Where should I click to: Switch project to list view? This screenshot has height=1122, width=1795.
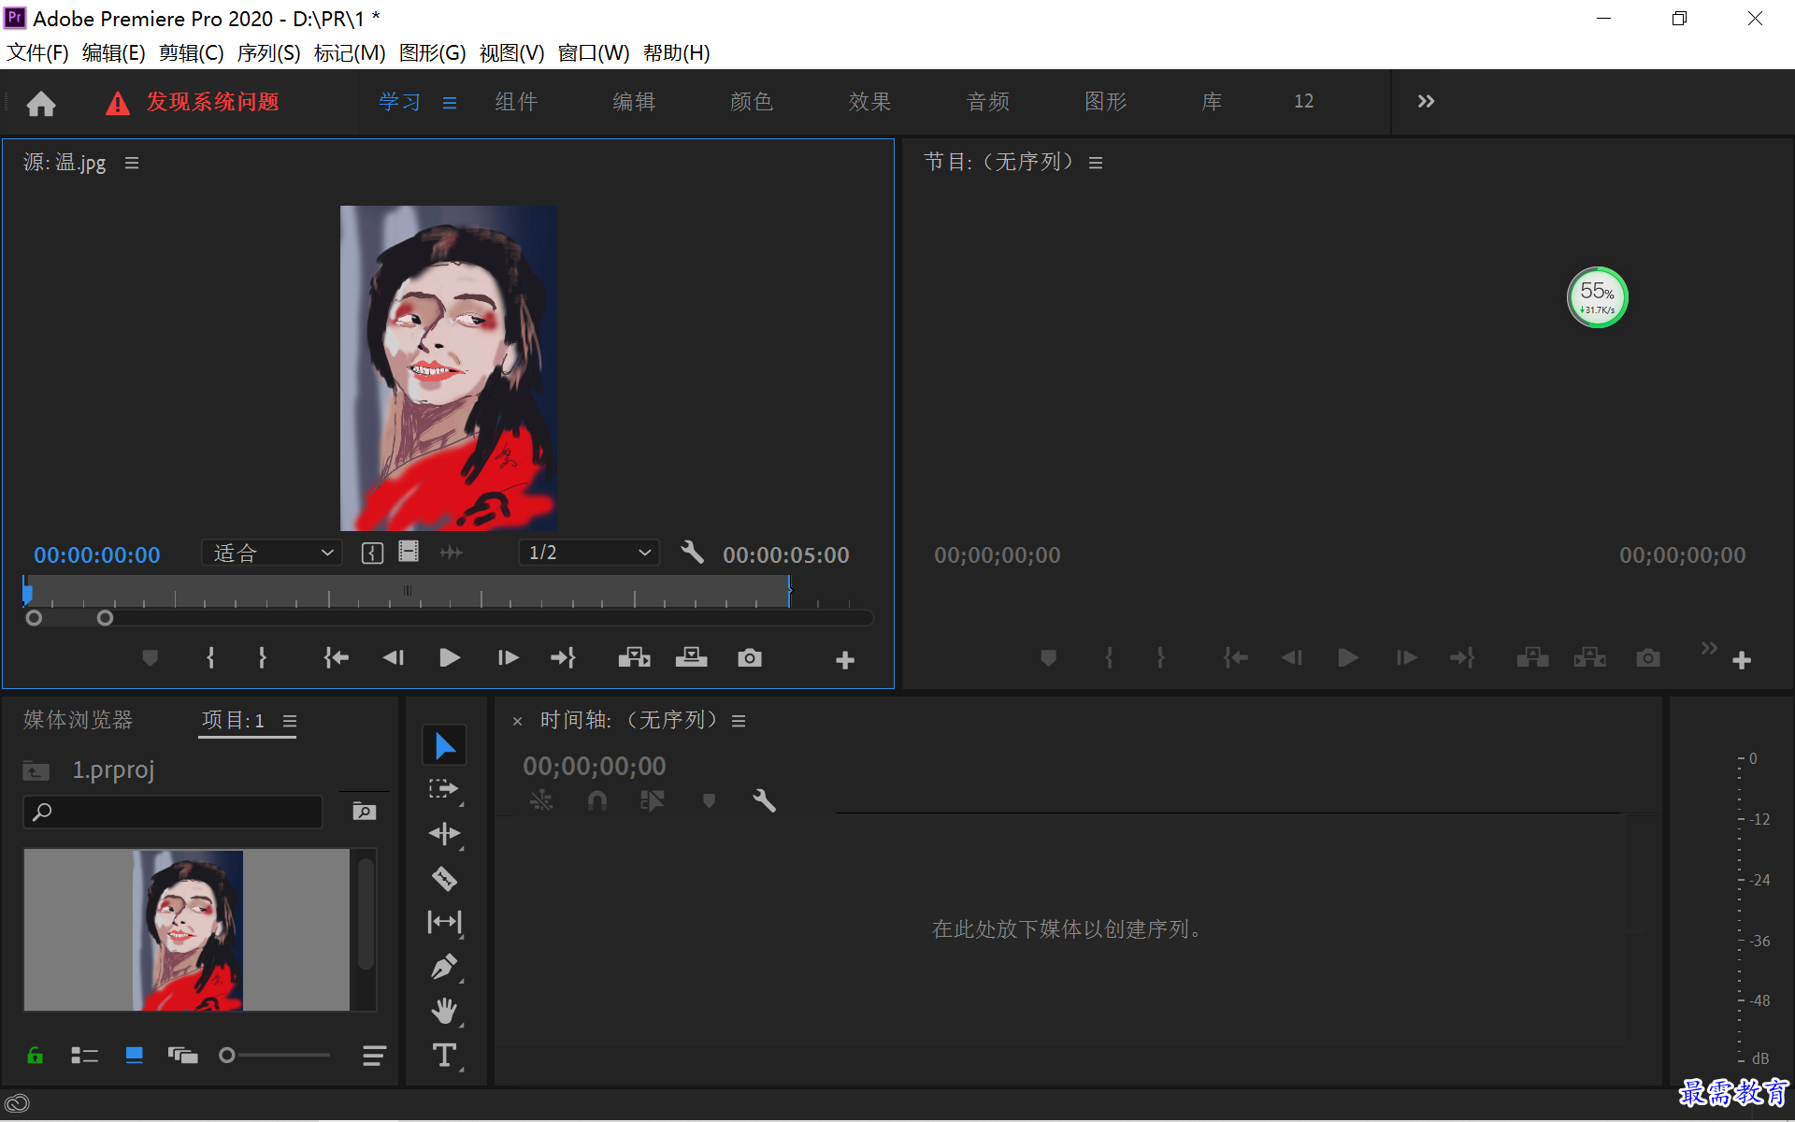[85, 1056]
